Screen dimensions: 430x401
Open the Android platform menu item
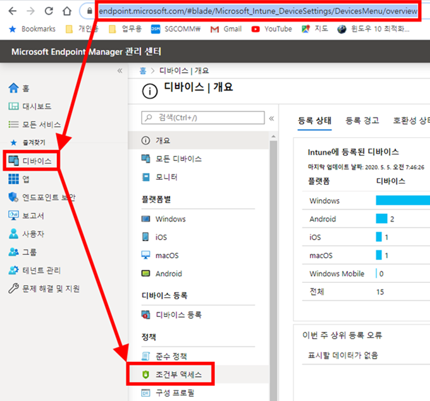click(199, 273)
